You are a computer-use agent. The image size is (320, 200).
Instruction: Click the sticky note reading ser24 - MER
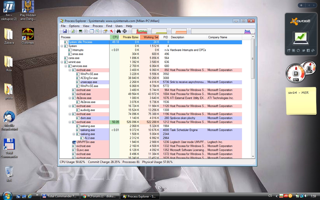(x=301, y=101)
